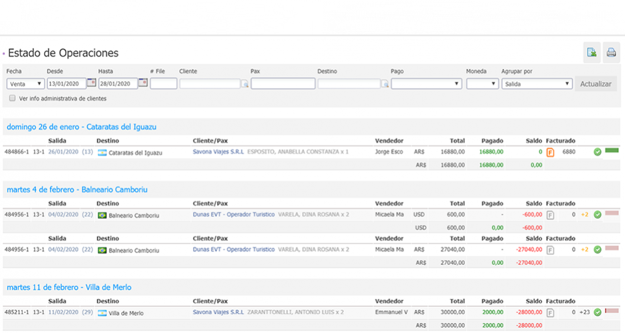Expand the Pago dropdown
Viewport: 625px width, 333px height.
pos(426,83)
